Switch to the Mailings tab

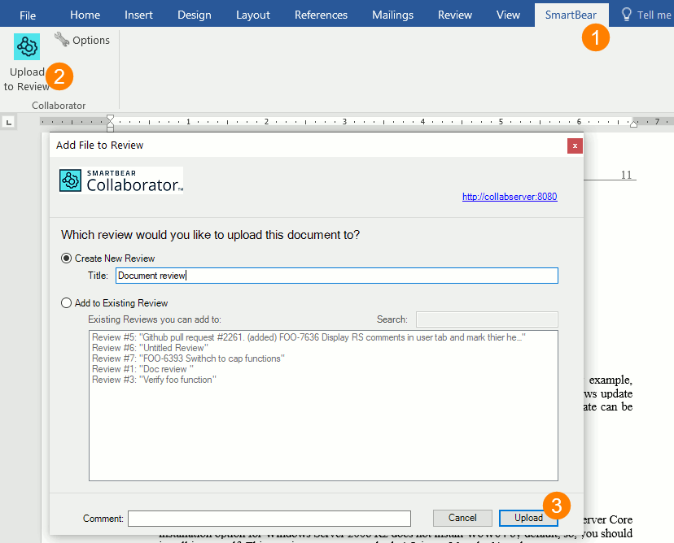pos(392,15)
